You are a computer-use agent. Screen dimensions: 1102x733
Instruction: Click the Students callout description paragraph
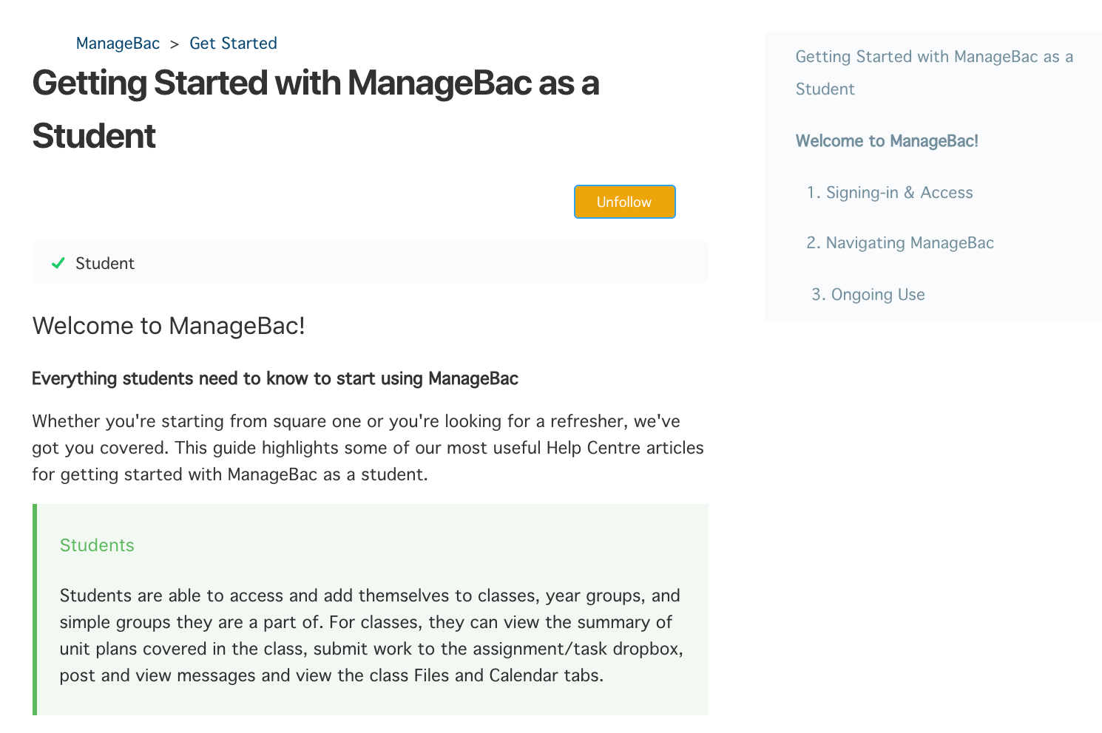371,635
